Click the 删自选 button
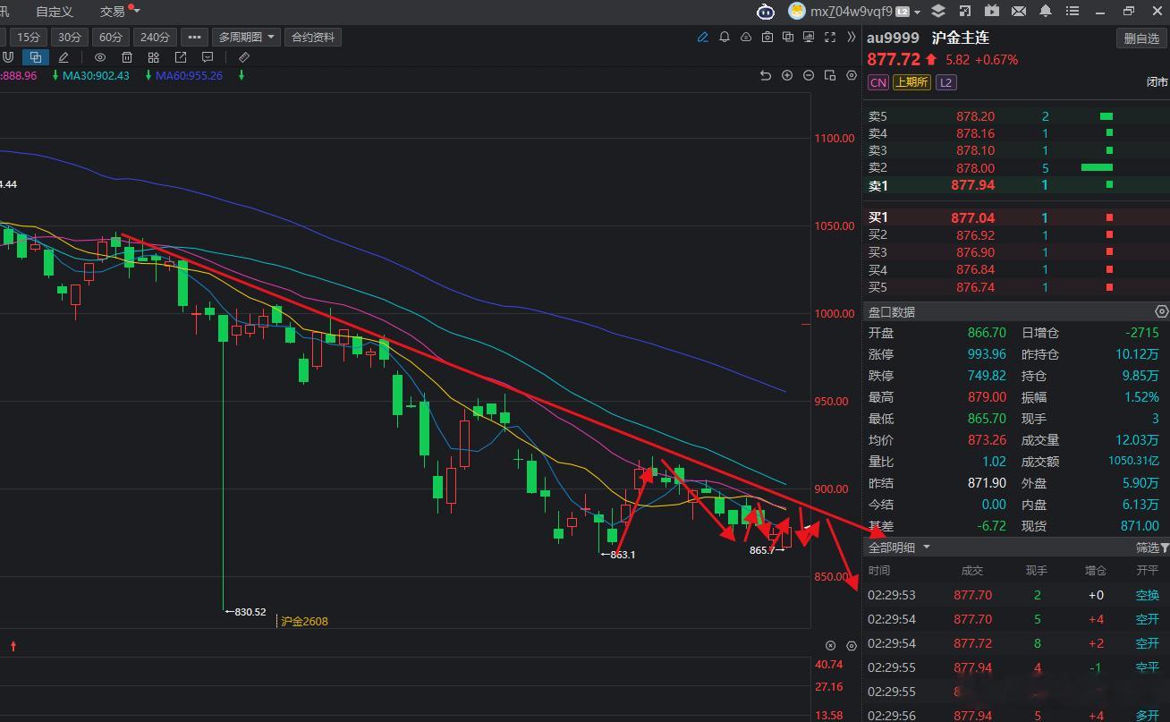The height and width of the screenshot is (722, 1170). coord(1141,38)
